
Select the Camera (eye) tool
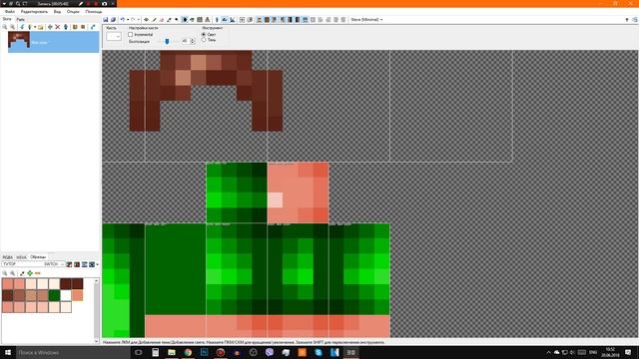(147, 20)
